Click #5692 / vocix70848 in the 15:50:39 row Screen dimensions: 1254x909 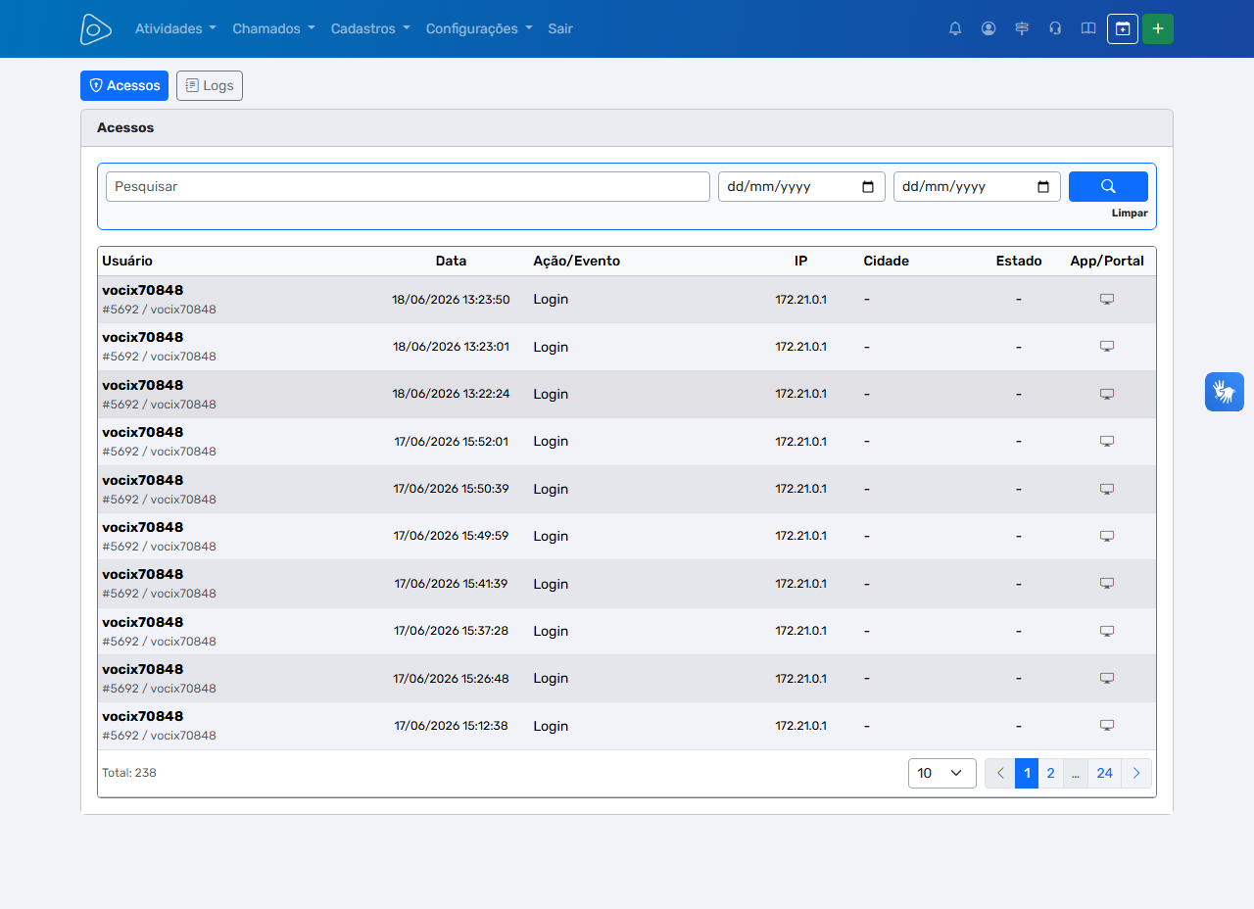pos(159,500)
